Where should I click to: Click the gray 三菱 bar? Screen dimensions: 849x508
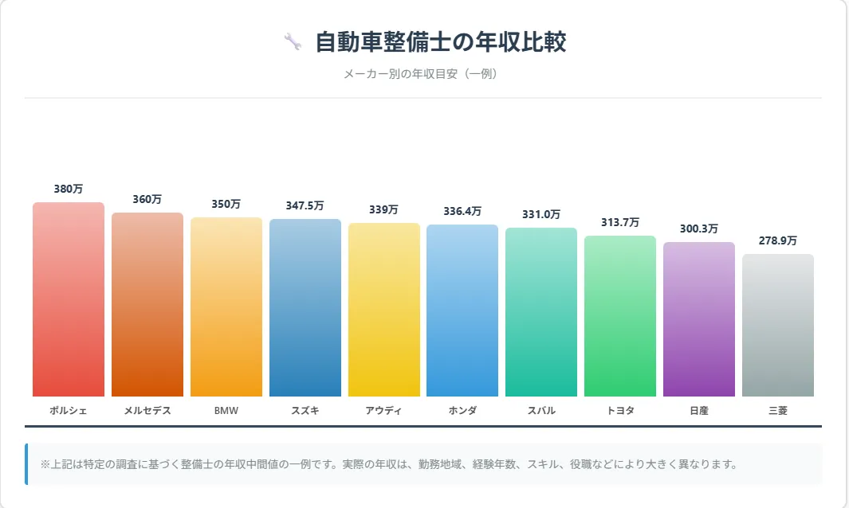[778, 325]
